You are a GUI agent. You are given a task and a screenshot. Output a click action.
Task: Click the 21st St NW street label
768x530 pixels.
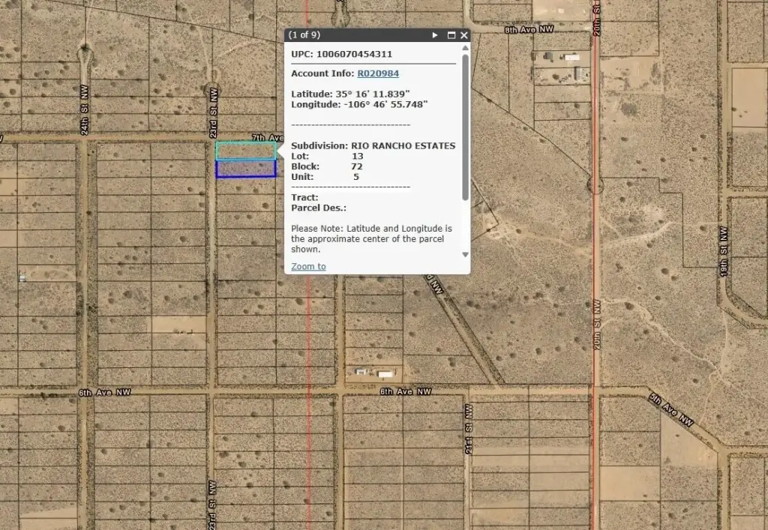469,430
